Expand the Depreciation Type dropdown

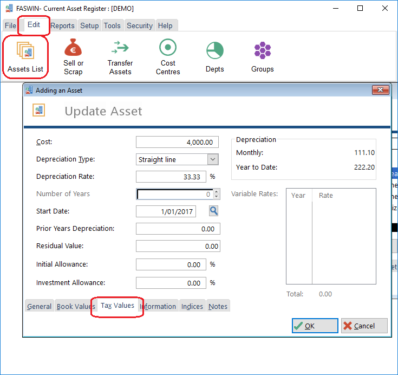pyautogui.click(x=213, y=159)
